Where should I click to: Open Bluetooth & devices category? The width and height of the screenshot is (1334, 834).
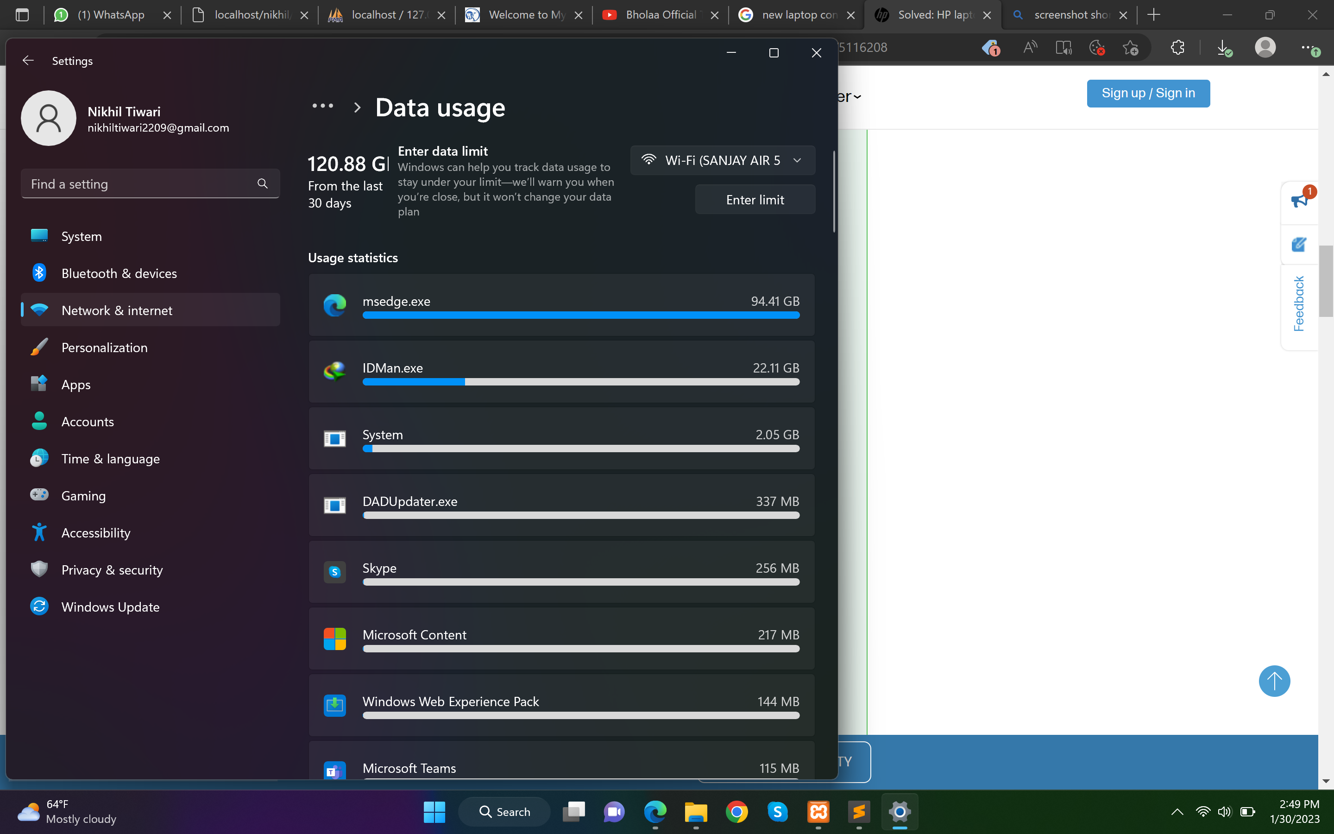click(x=150, y=273)
